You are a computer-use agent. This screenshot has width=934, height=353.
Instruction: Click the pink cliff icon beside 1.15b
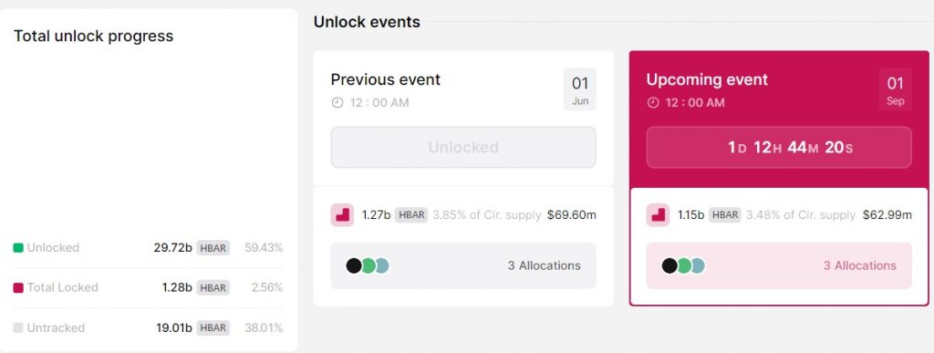658,215
